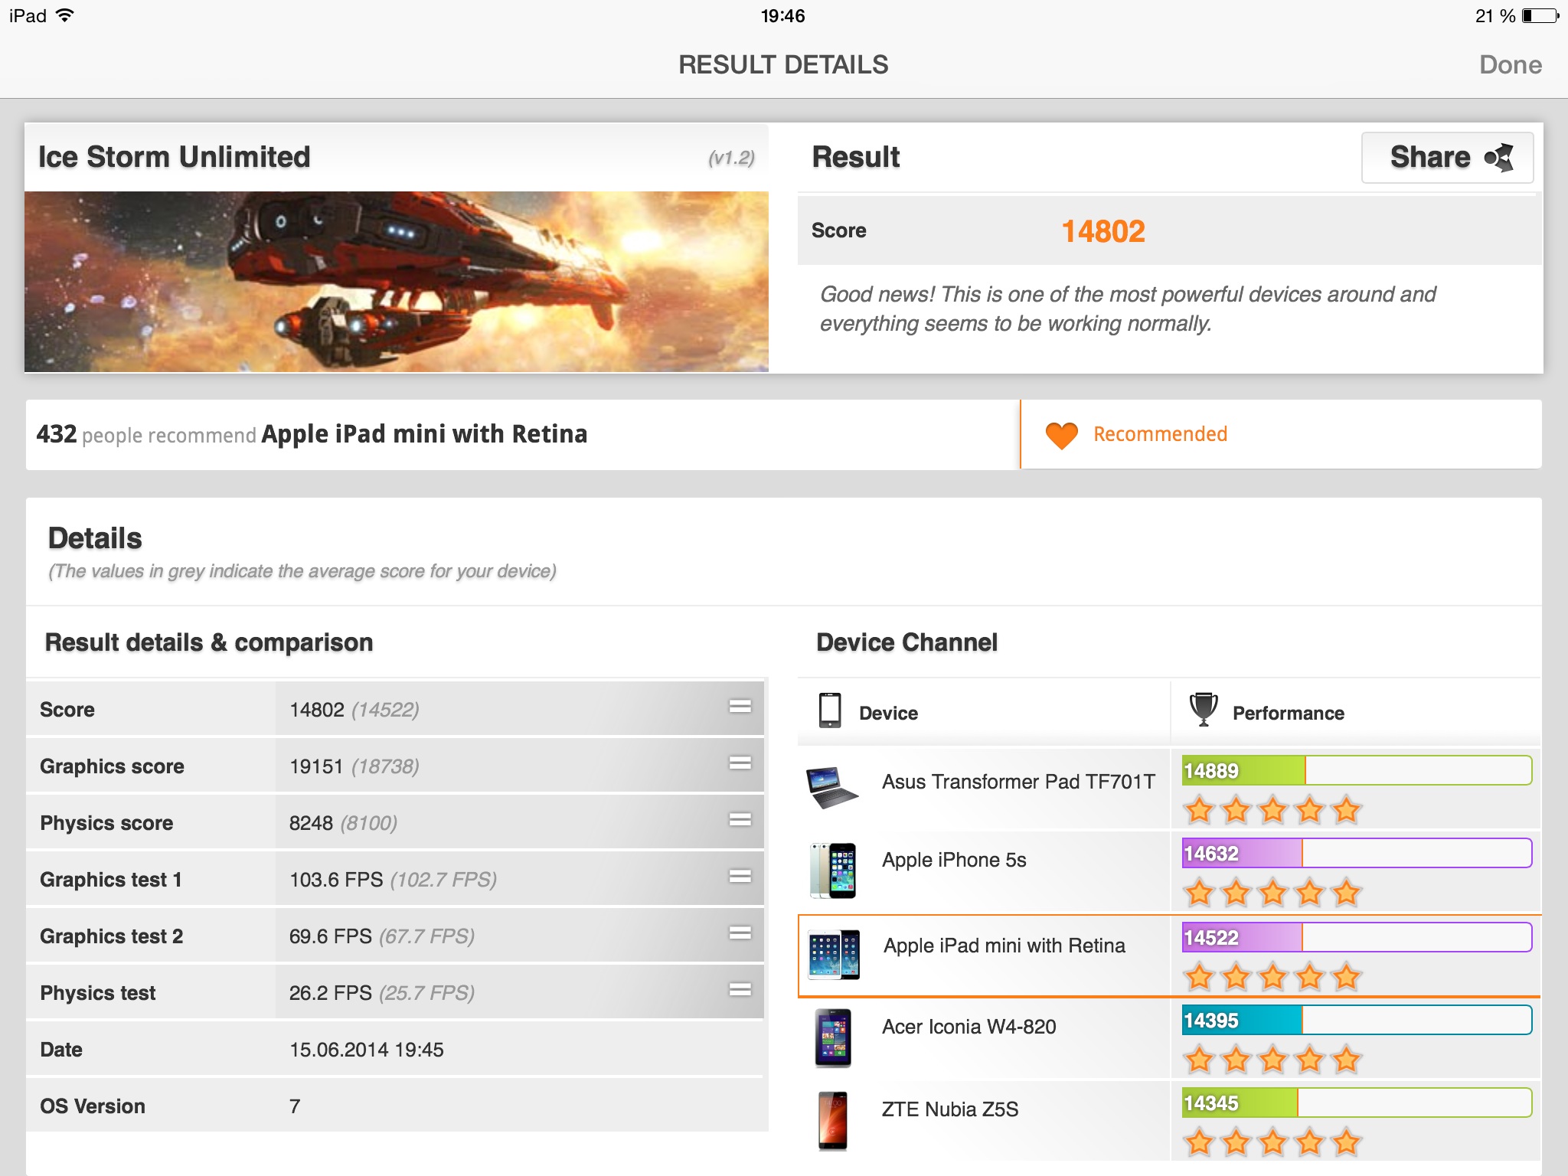This screenshot has width=1568, height=1176.
Task: Select the 'Acer Iconia W4-820' device name
Action: point(969,1027)
